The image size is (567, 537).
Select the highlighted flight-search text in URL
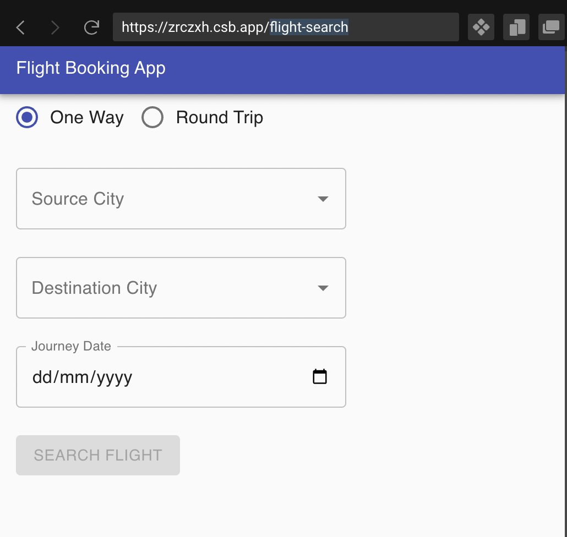click(308, 26)
